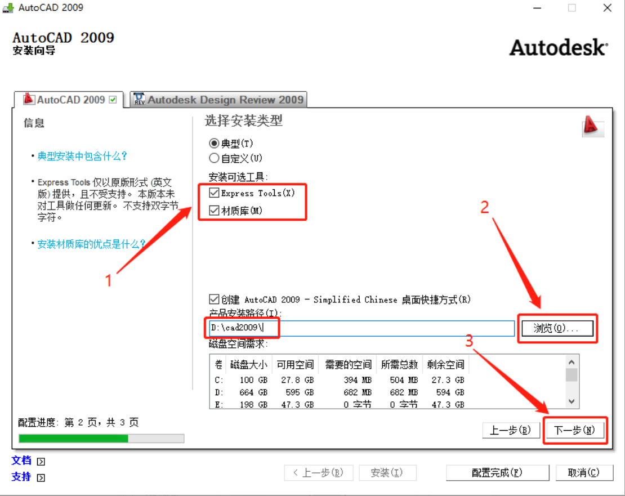This screenshot has width=625, height=496.
Task: Click the installer icon in the title bar
Action: click(8, 8)
